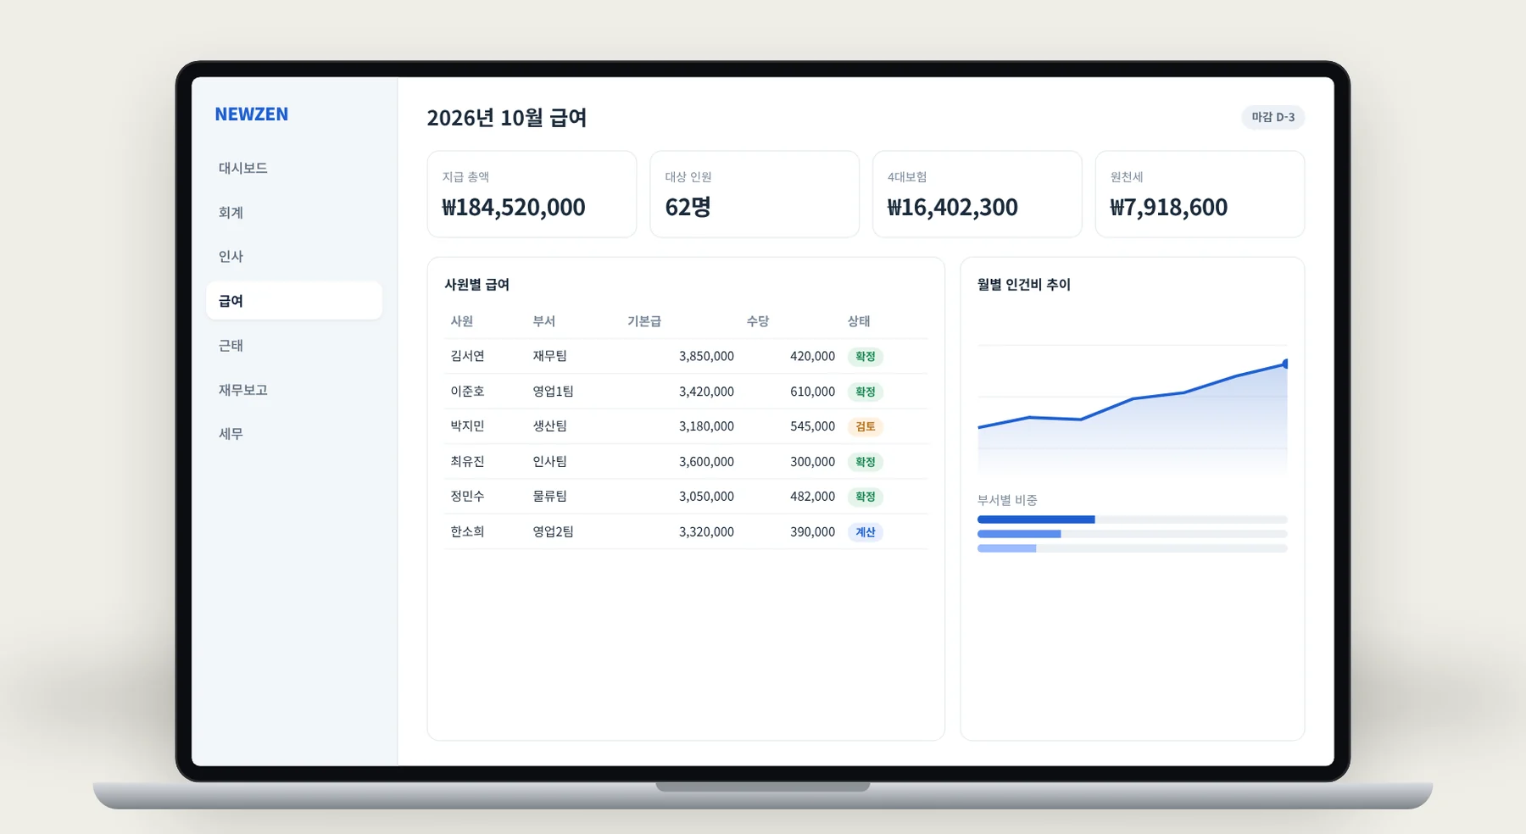Click the 검토 status badge for 박지민
This screenshot has height=834, width=1526.
(866, 426)
